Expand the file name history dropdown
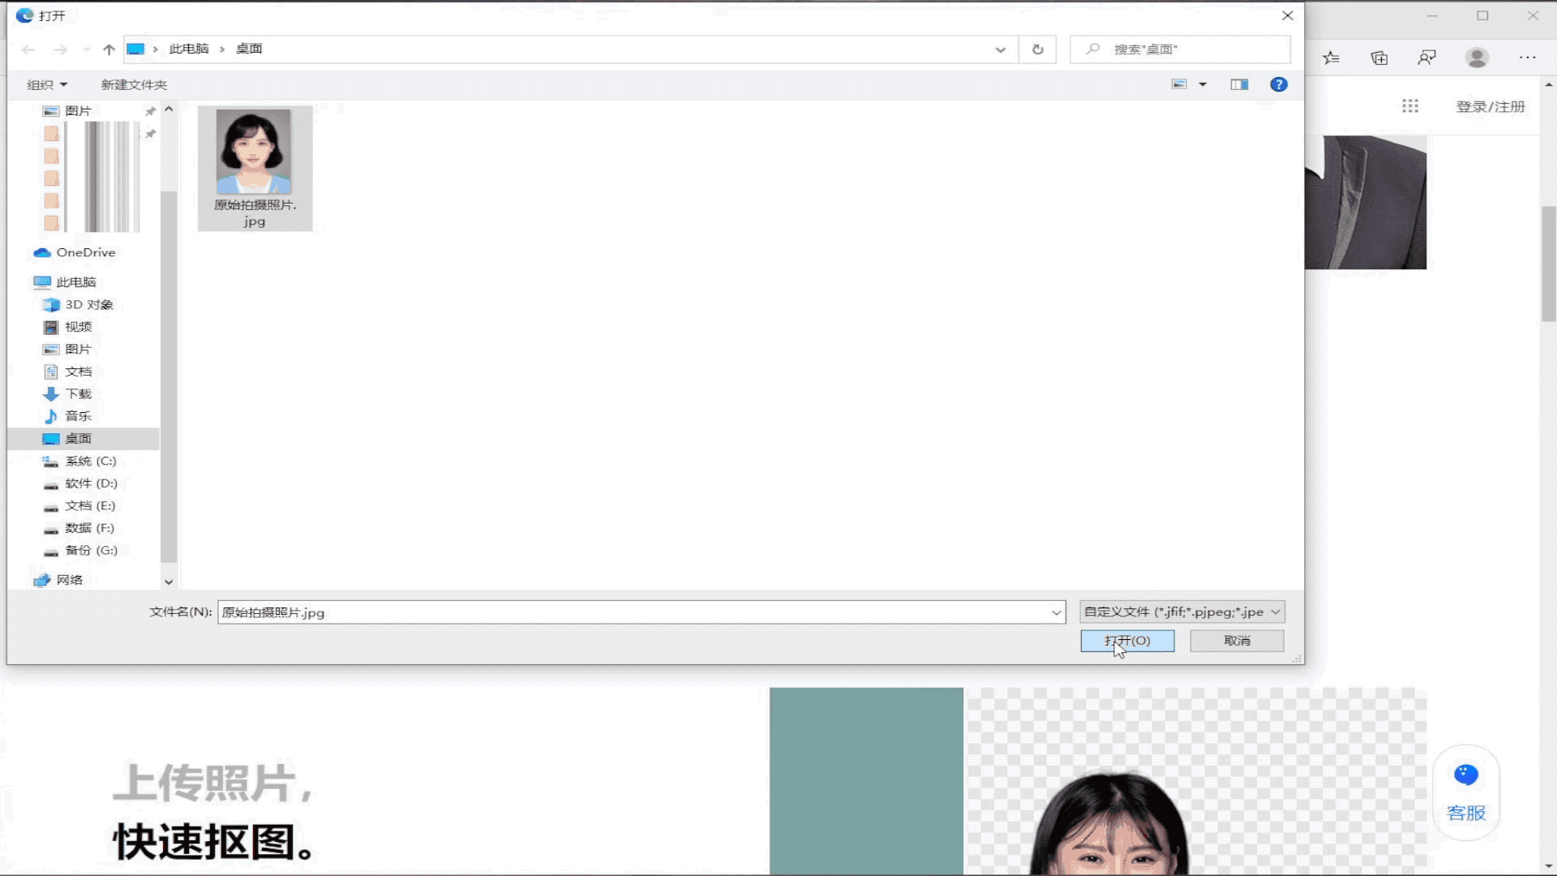Image resolution: width=1557 pixels, height=876 pixels. click(x=1056, y=612)
